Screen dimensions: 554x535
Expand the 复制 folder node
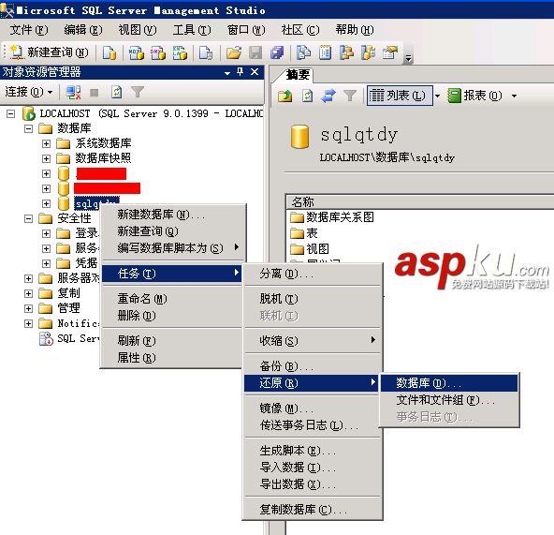coord(29,293)
